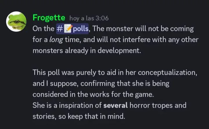Click the hash symbol before polls
The height and width of the screenshot is (129, 209).
(59, 29)
